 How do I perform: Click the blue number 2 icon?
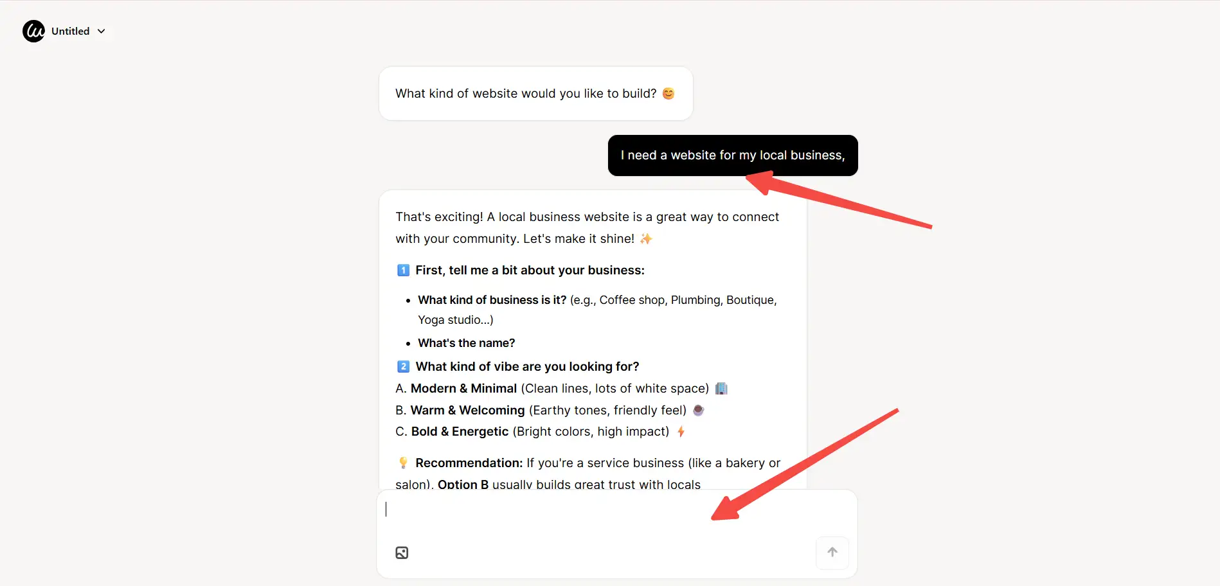coord(403,367)
